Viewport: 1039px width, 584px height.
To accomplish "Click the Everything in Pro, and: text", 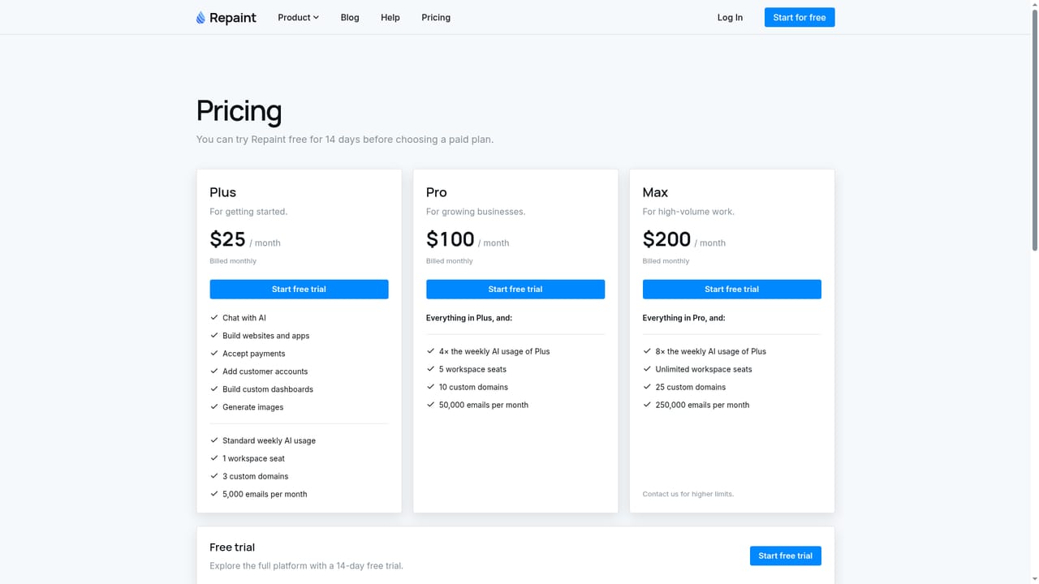I will 683,318.
